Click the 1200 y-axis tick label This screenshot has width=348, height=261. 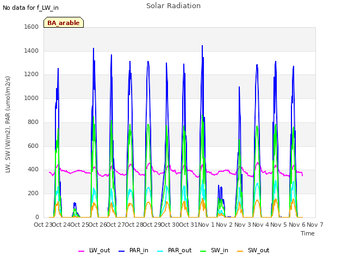(32, 74)
